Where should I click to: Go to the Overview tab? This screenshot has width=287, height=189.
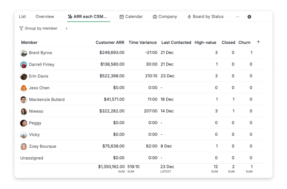click(x=45, y=17)
